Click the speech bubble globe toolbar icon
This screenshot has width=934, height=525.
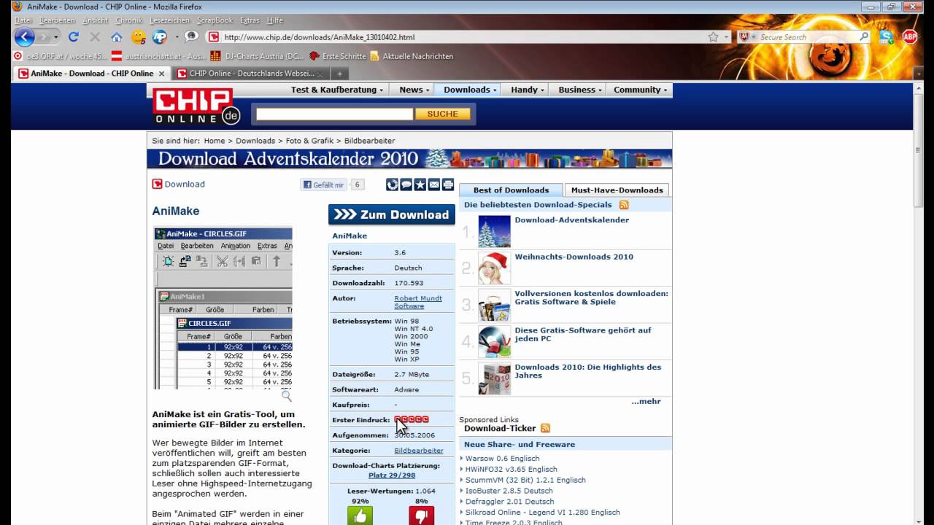click(191, 36)
